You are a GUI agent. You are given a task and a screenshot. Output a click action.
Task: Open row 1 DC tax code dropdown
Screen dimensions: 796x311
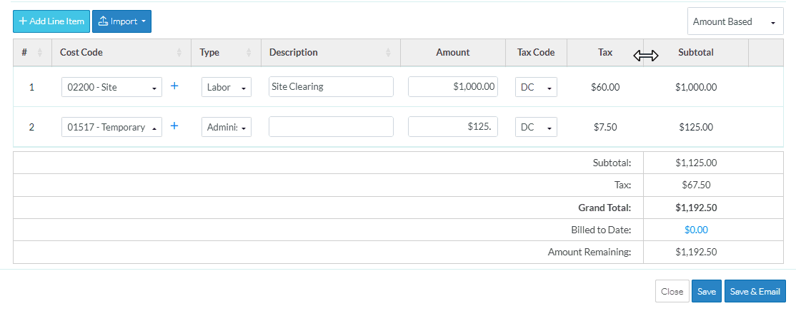pyautogui.click(x=535, y=87)
